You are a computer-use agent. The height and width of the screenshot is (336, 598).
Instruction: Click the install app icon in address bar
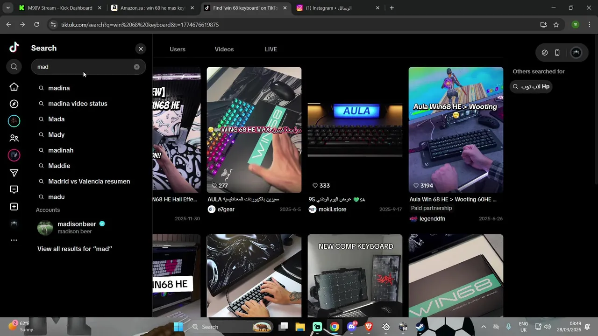pos(543,25)
